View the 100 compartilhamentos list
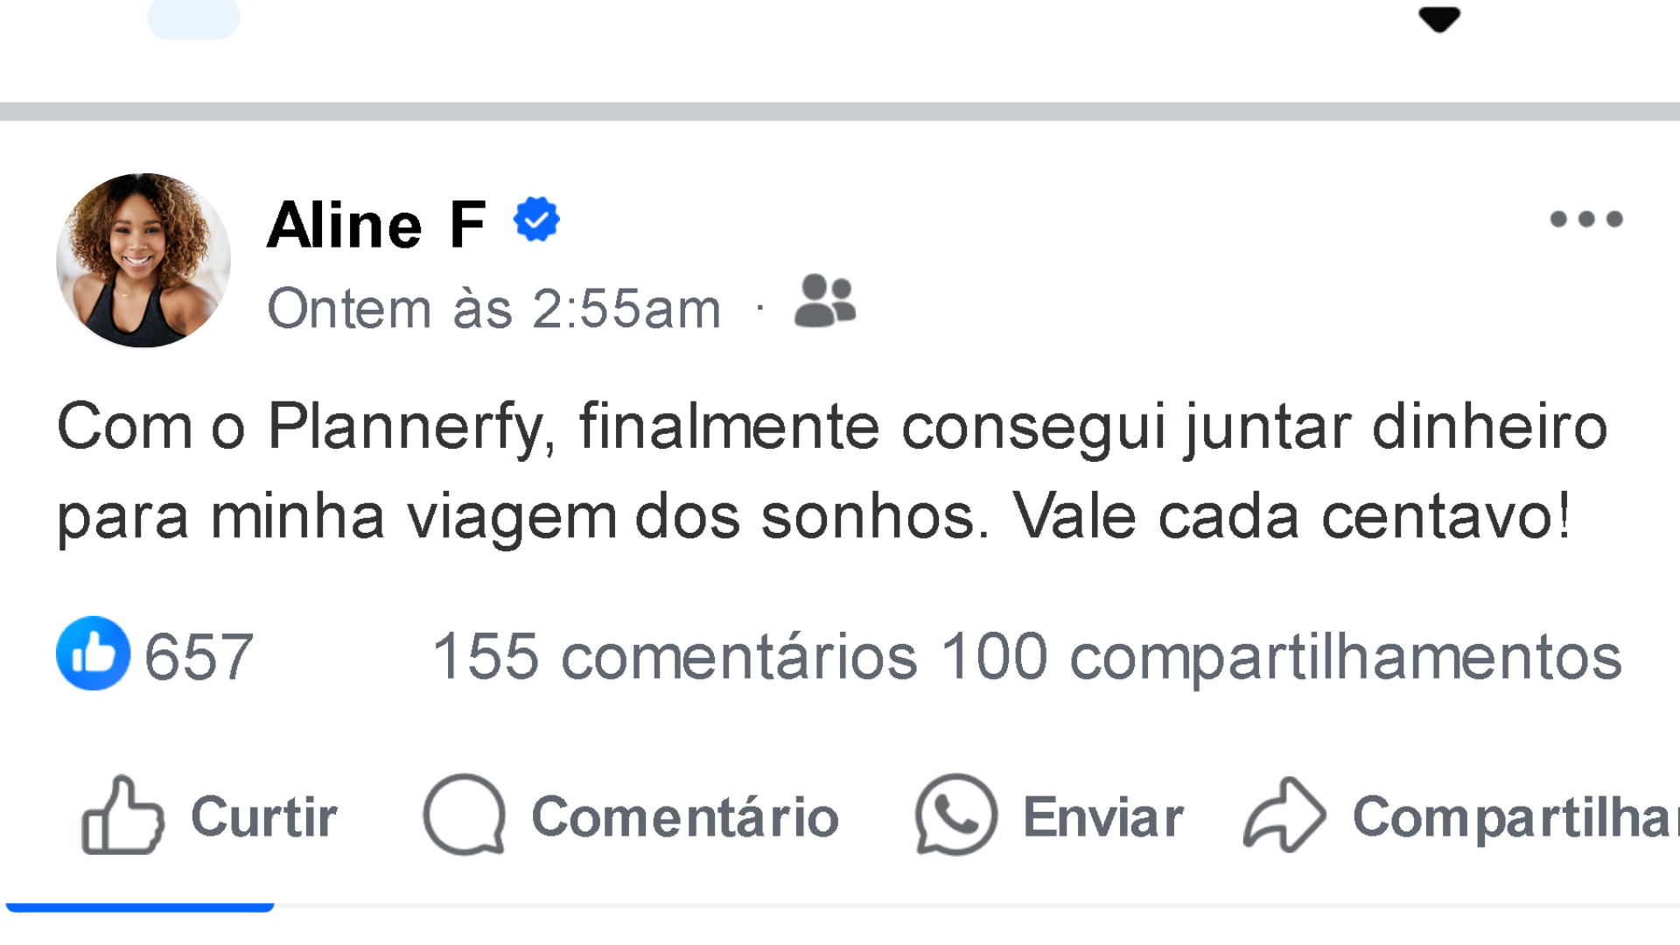The width and height of the screenshot is (1680, 945). coord(1281,656)
